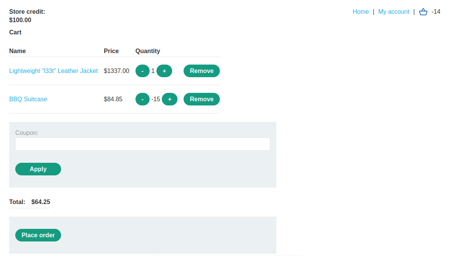
Task: Remove the Leather Jacket from the cart
Action: point(202,71)
